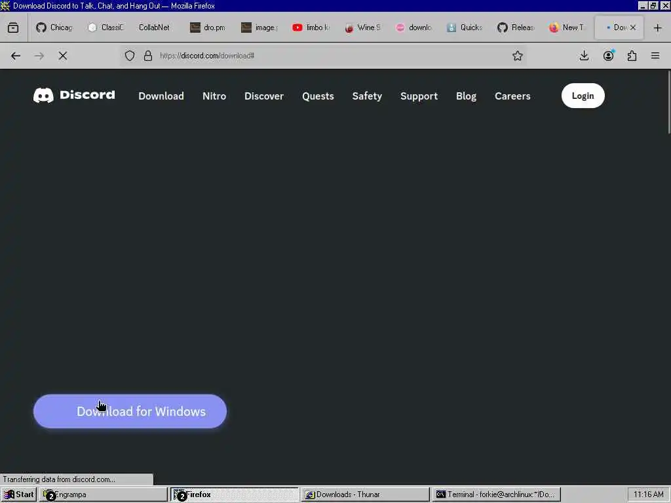Switch to the dro.pm tab
Viewport: 671px width, 503px height.
pyautogui.click(x=208, y=28)
